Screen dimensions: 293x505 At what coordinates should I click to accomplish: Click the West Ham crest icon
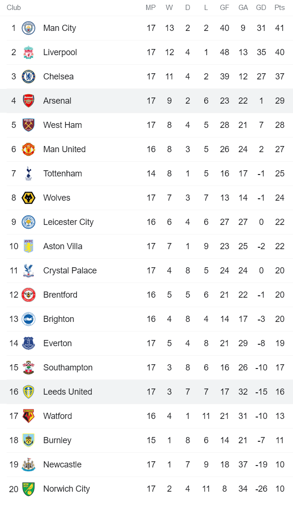28,125
